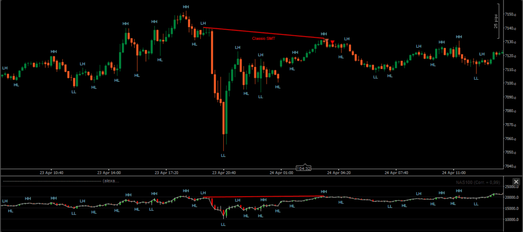This screenshot has height=232, width=523.
Task: Select the red SMT trendline on the main chart
Action: [x=264, y=33]
